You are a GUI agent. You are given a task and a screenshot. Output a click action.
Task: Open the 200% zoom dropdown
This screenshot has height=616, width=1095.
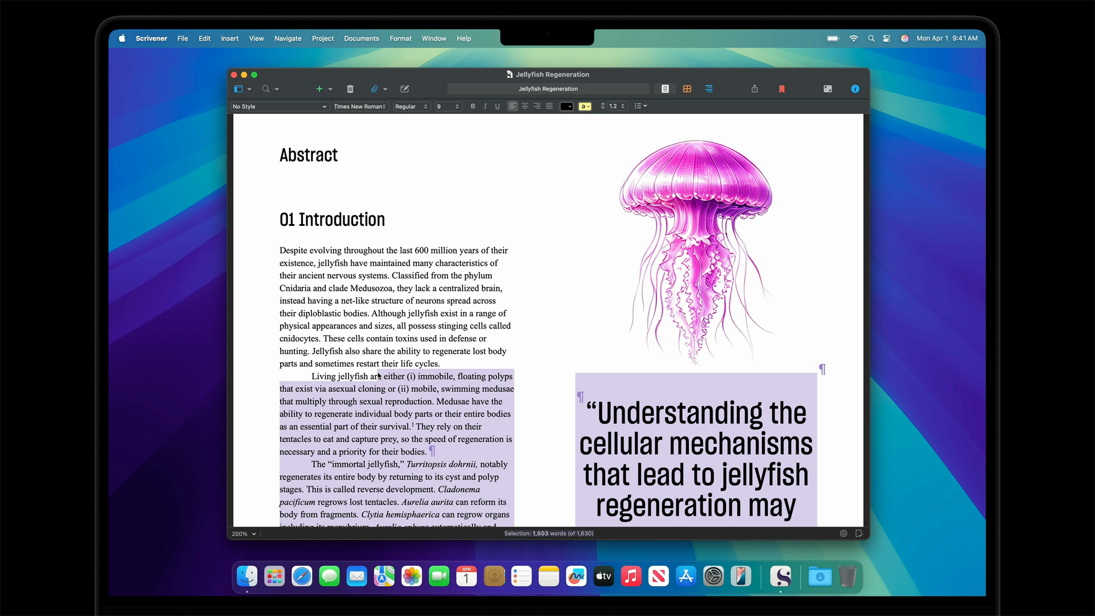pos(244,534)
